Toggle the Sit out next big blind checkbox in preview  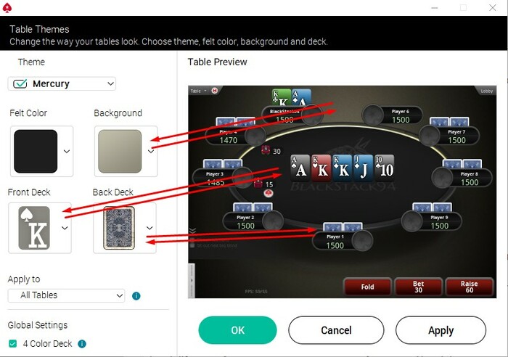pyautogui.click(x=192, y=245)
